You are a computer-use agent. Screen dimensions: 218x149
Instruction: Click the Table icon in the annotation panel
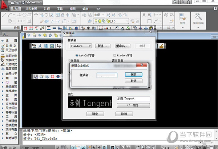point(149,21)
